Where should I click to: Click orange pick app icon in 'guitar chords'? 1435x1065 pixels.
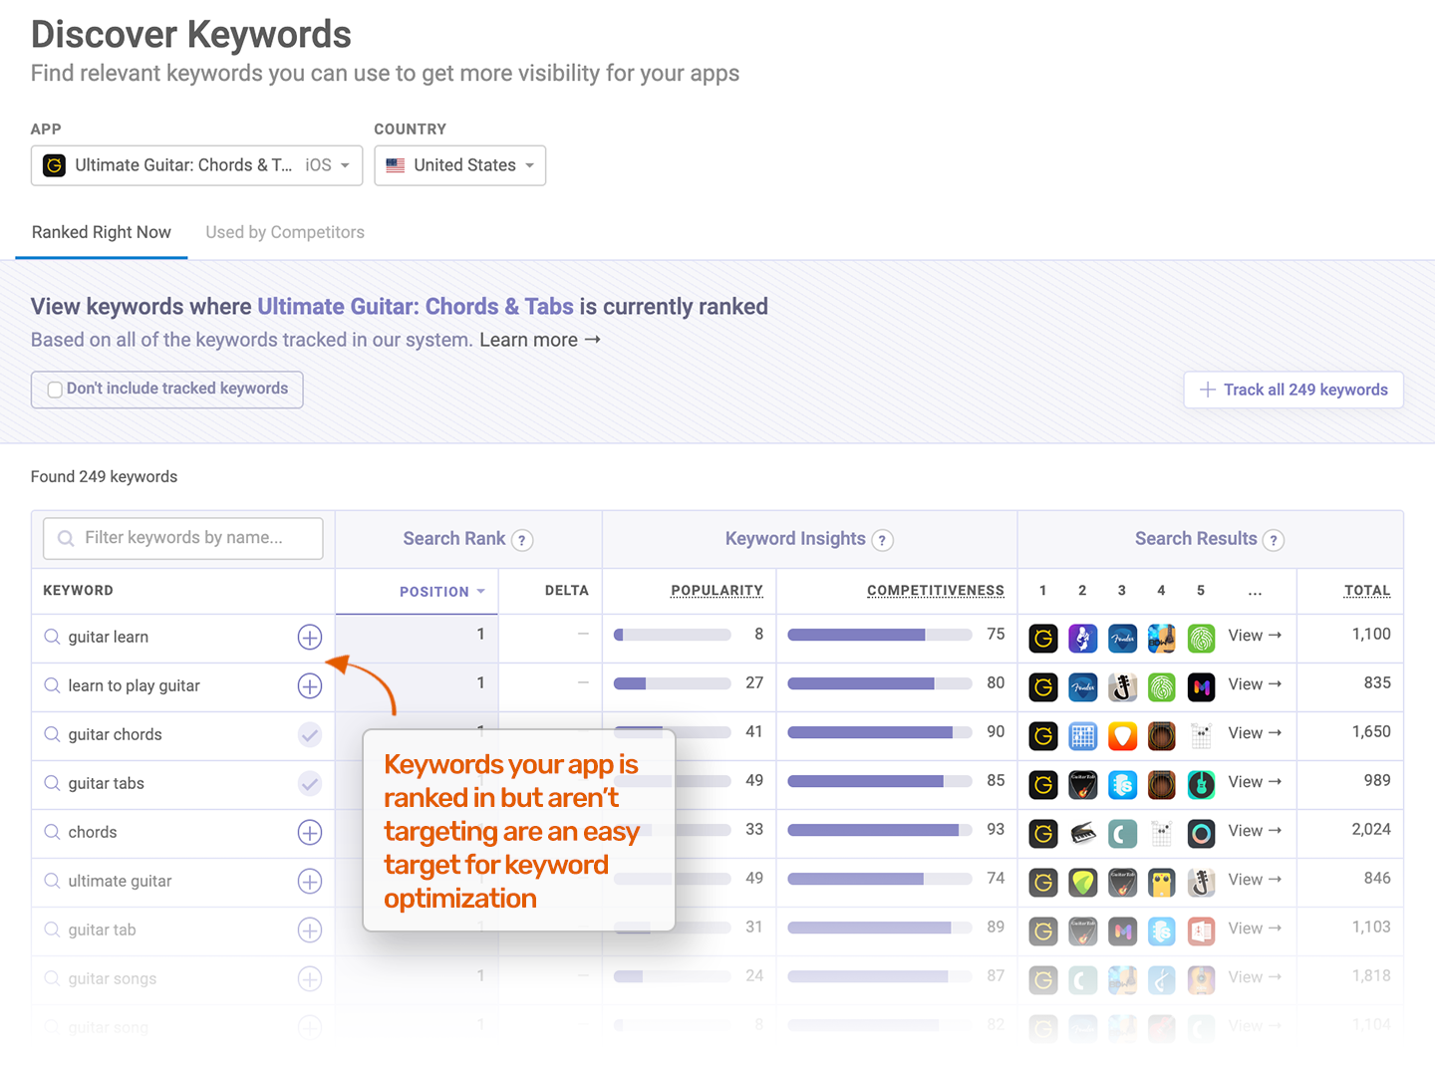(1122, 735)
